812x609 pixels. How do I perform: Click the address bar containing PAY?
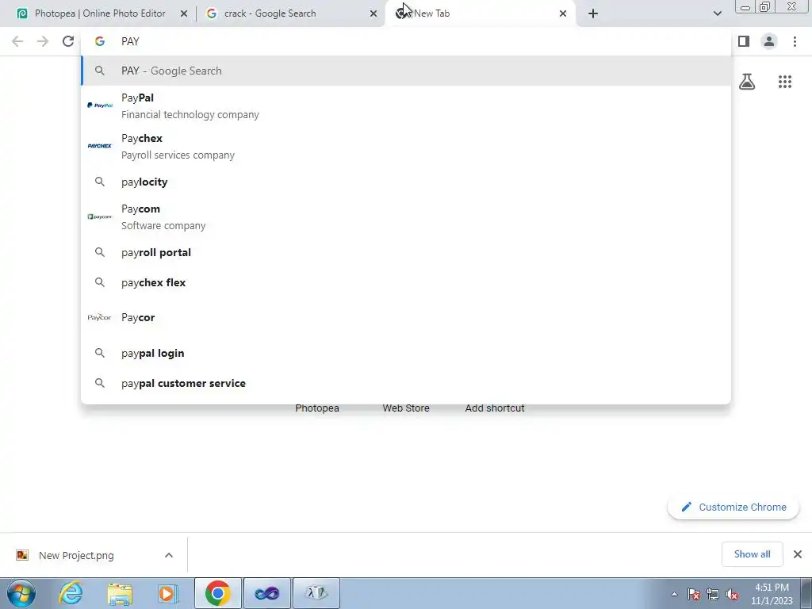click(x=406, y=41)
